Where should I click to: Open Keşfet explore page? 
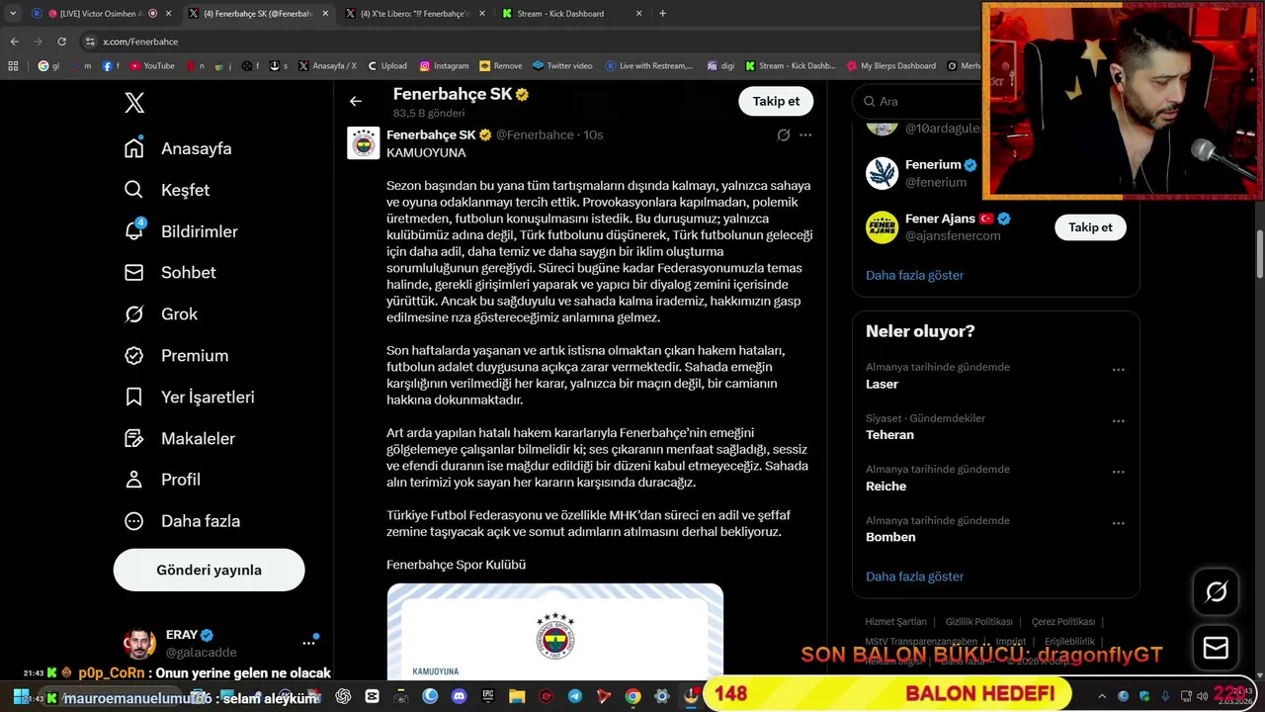[x=166, y=190]
